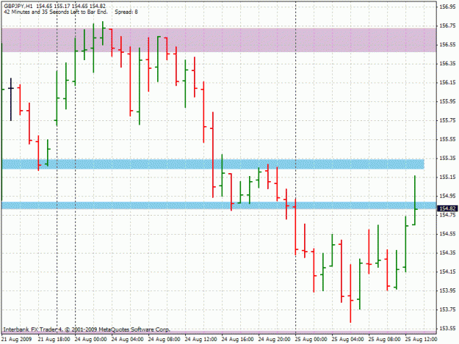Click the '25 Aug 04:00' time label
459x344 pixels.
(x=348, y=340)
